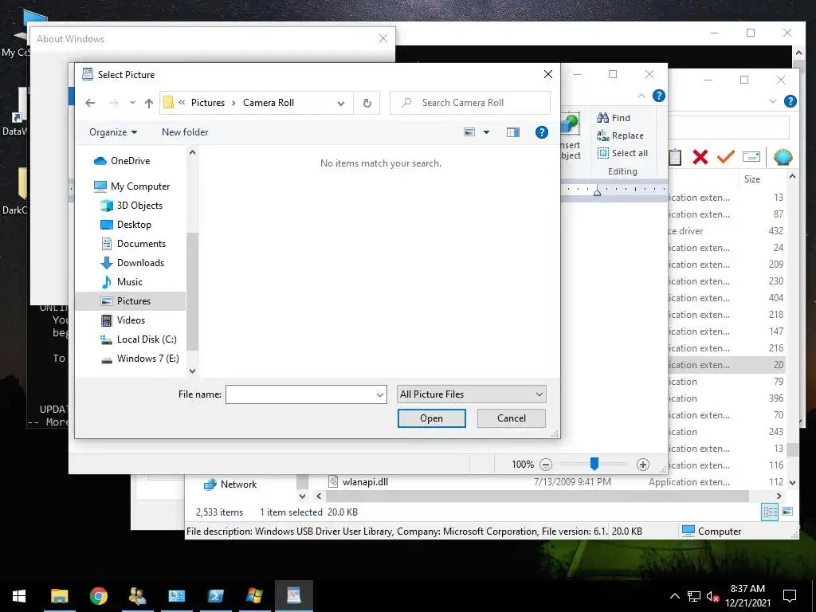The width and height of the screenshot is (816, 612).
Task: Switch Explorer to large icons view
Action: [787, 512]
